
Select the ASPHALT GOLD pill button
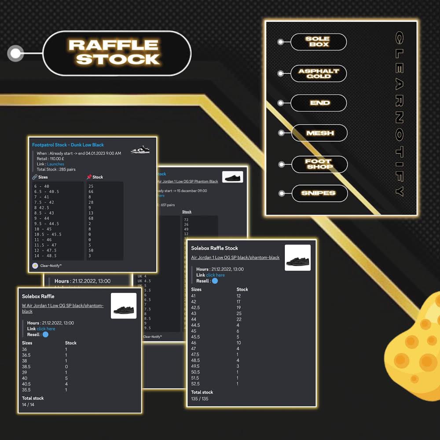(319, 73)
